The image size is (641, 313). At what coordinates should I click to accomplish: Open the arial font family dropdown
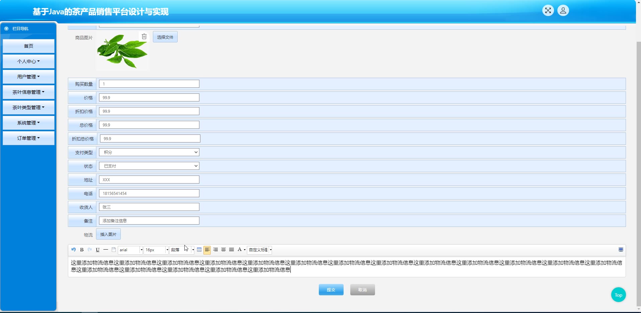click(130, 250)
